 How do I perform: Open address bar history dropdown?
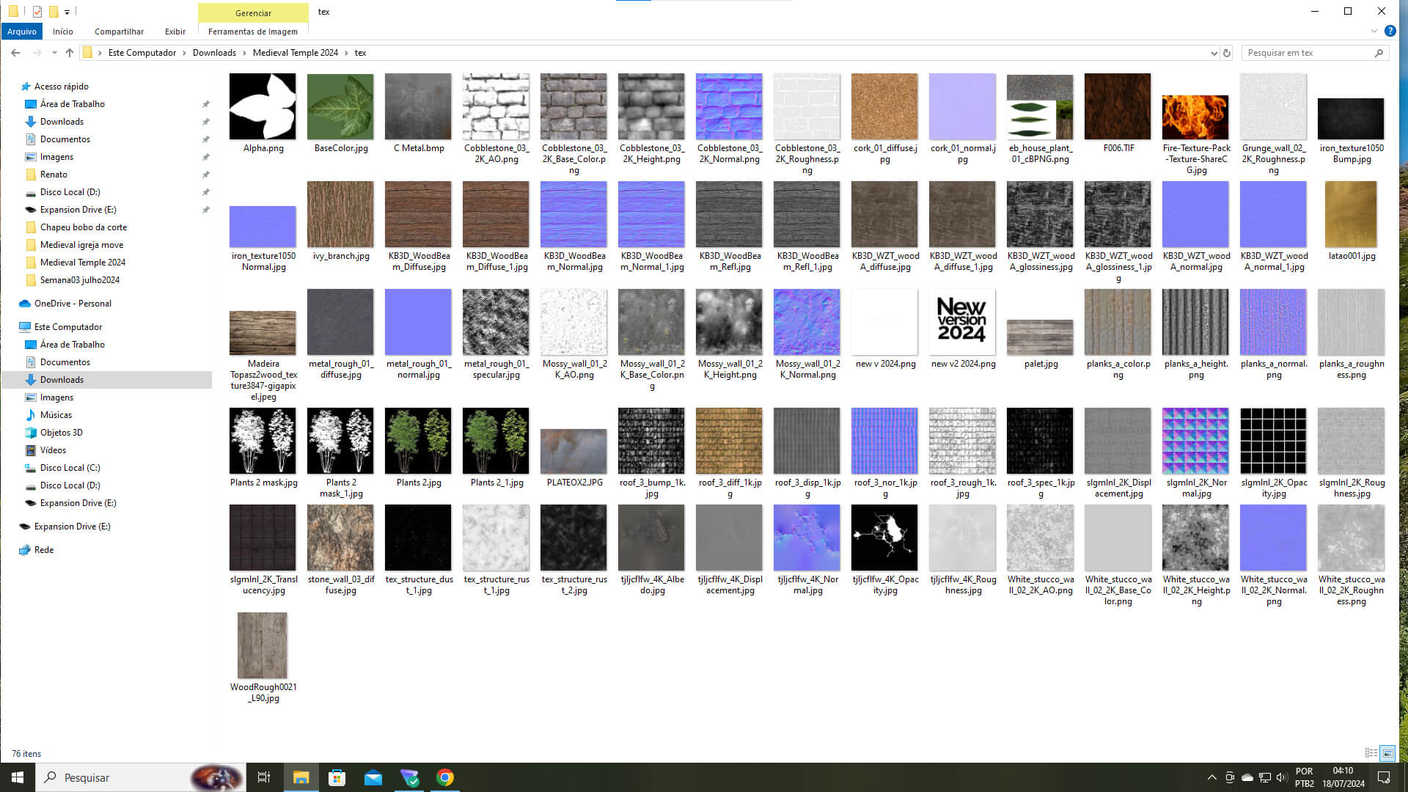tap(1214, 53)
